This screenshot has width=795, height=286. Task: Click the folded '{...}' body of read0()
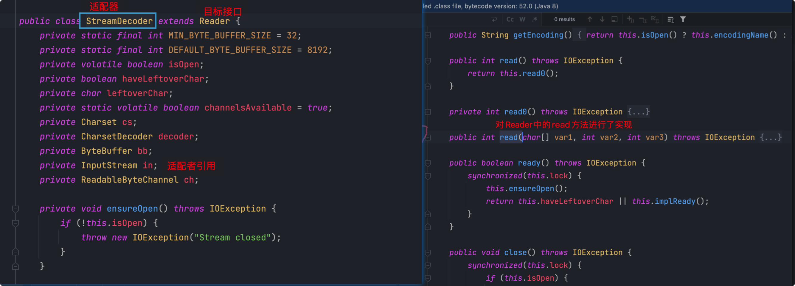click(639, 112)
